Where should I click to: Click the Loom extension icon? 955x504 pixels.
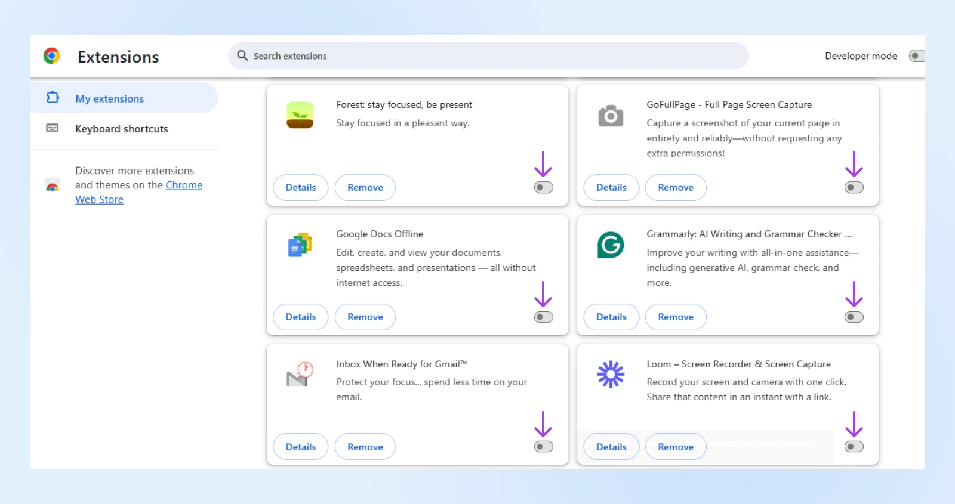tap(611, 375)
